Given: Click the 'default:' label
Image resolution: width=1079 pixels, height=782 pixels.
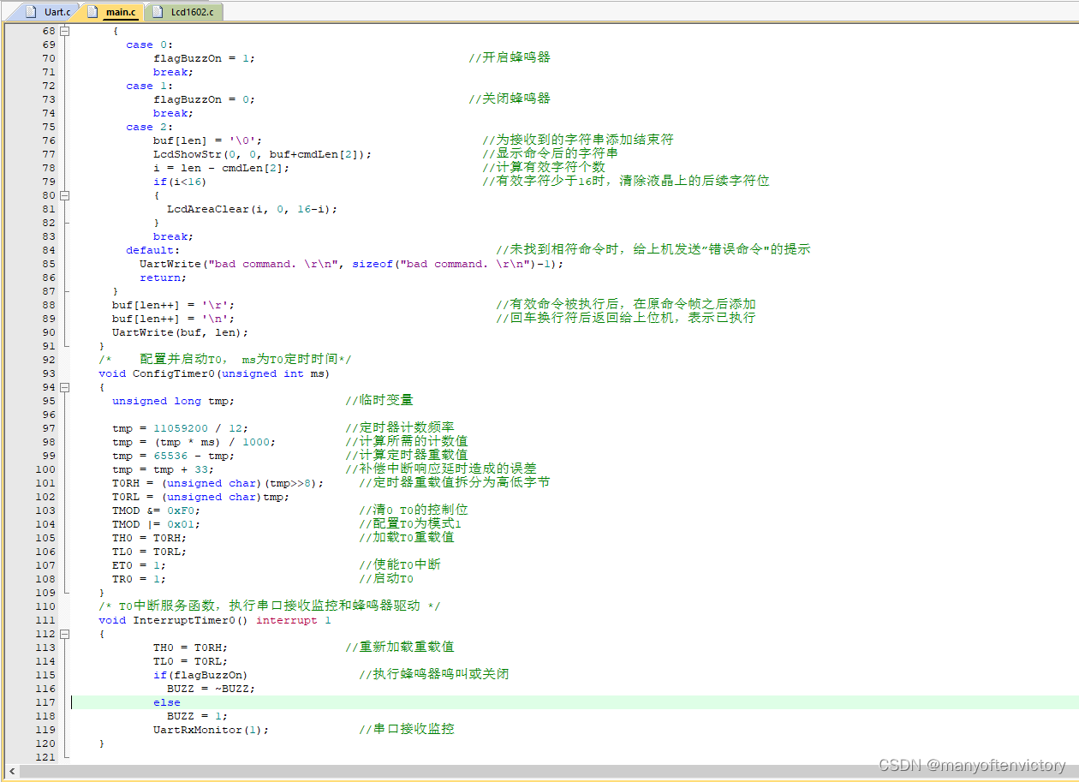Looking at the screenshot, I should click(x=153, y=250).
